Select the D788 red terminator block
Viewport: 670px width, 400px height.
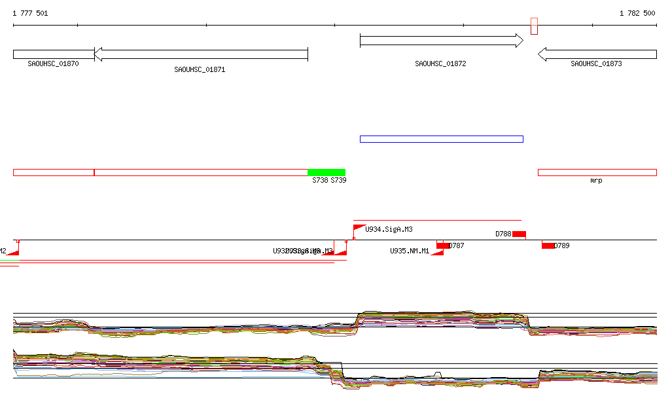pyautogui.click(x=519, y=234)
